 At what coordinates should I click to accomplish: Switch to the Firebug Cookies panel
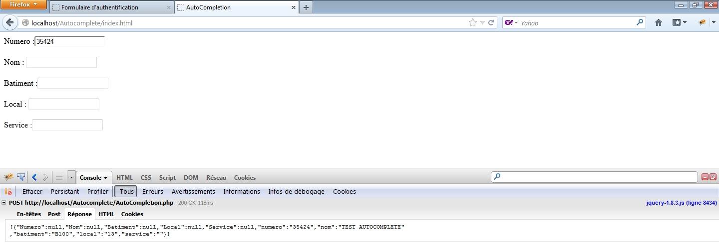[x=245, y=178]
